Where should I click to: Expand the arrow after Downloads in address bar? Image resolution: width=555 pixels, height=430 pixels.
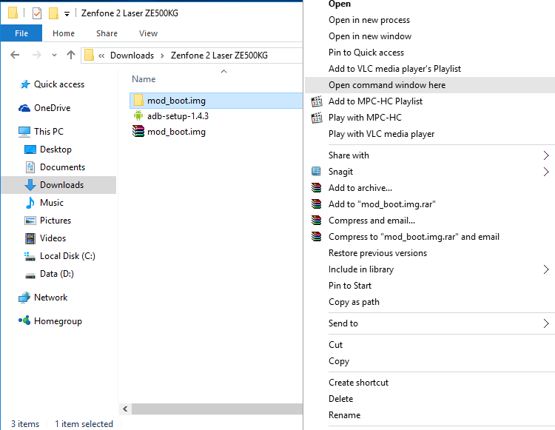click(163, 56)
